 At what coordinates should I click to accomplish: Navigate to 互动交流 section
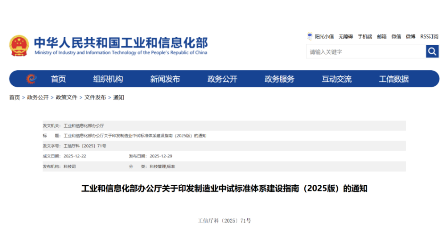[336, 79]
